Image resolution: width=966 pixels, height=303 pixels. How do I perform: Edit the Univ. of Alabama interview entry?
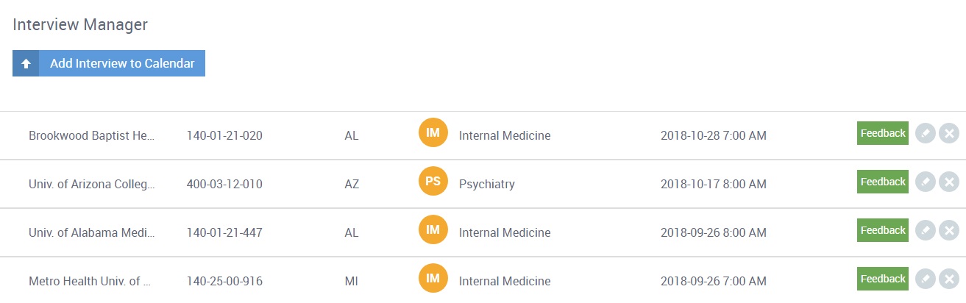click(926, 231)
